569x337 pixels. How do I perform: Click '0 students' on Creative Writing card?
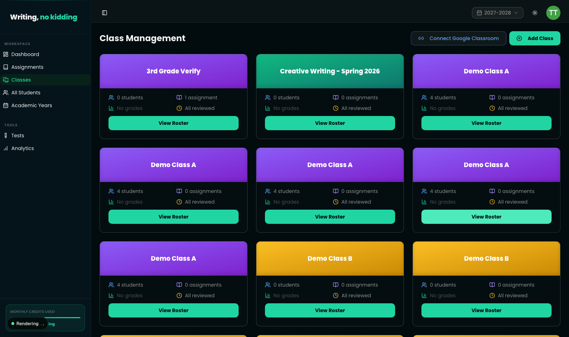pyautogui.click(x=286, y=98)
